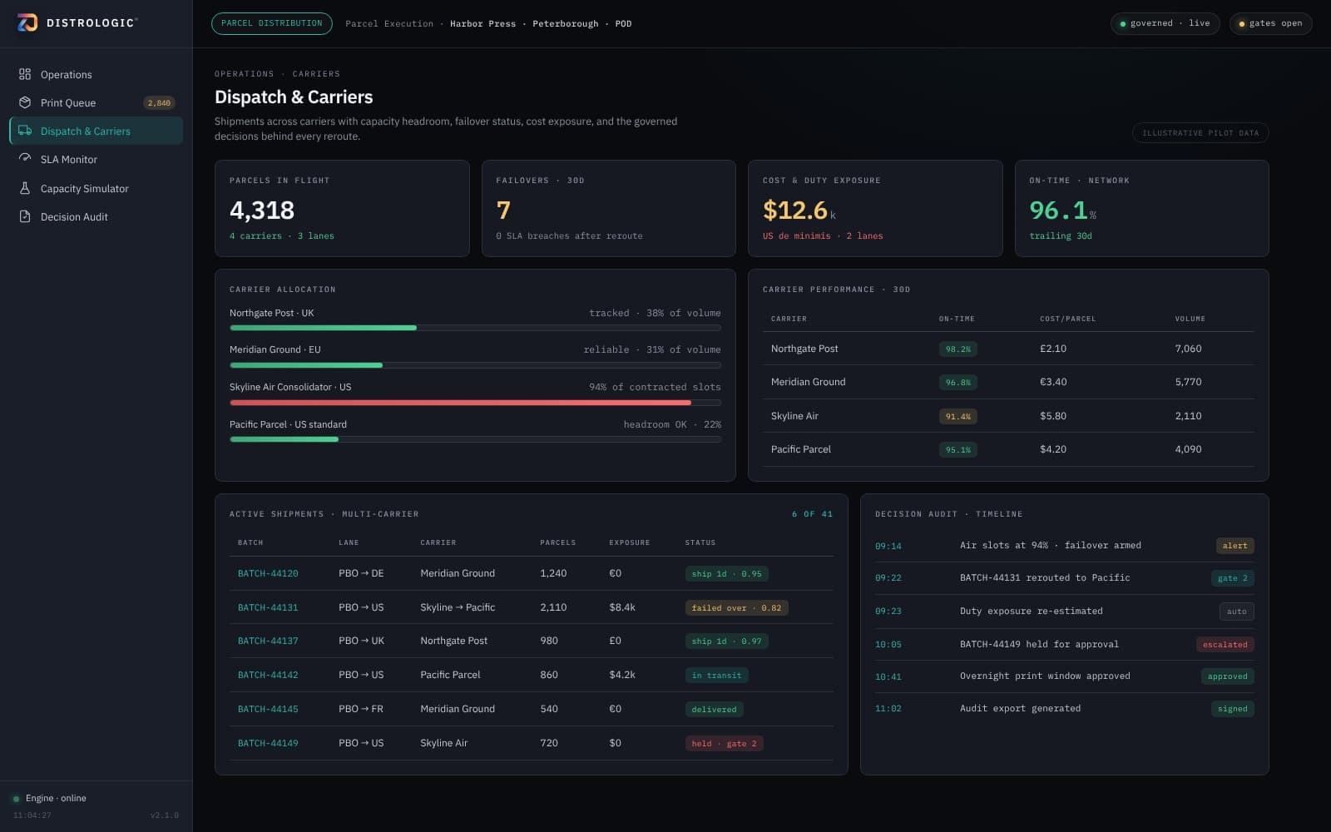Go to SLA Monitor page
The image size is (1331, 832).
tap(96, 159)
